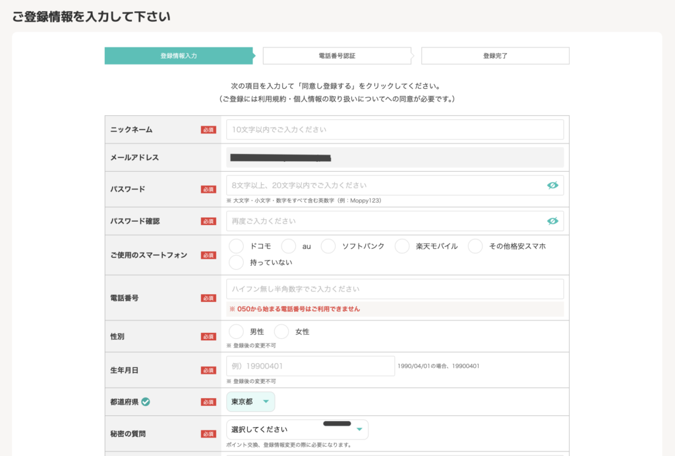
Task: Click the green checkmark beside 都道府県
Action: point(146,401)
